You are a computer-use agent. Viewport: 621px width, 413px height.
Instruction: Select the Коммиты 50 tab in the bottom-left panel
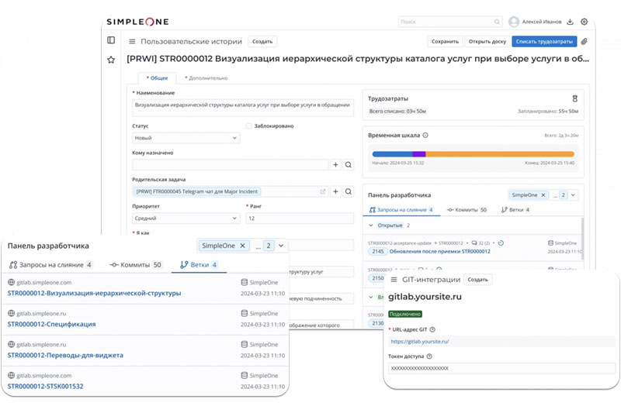136,265
